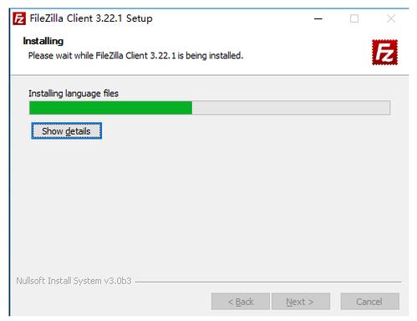Click the disabled Next button
Screen dimensions: 417x321
pyautogui.click(x=301, y=302)
